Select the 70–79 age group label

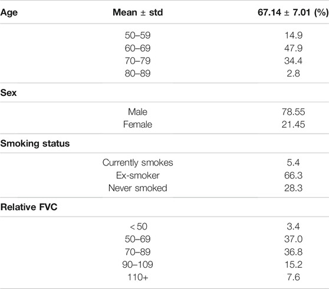(137, 61)
